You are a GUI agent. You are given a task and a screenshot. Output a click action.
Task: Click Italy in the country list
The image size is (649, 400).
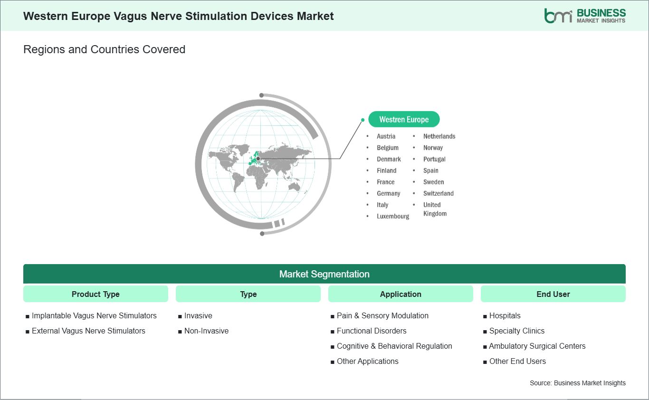click(382, 205)
